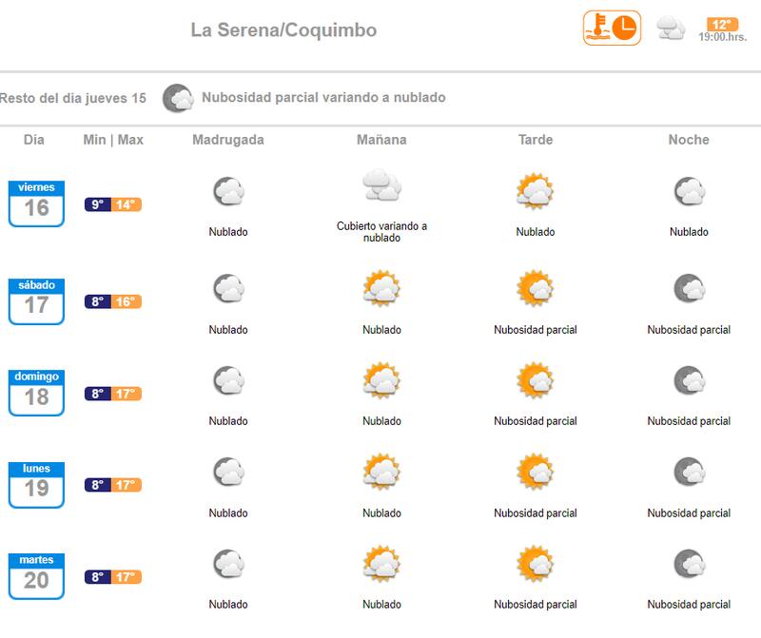Select the martes 20 calendar day tile
Viewport: 761px width, 638px height.
36,575
